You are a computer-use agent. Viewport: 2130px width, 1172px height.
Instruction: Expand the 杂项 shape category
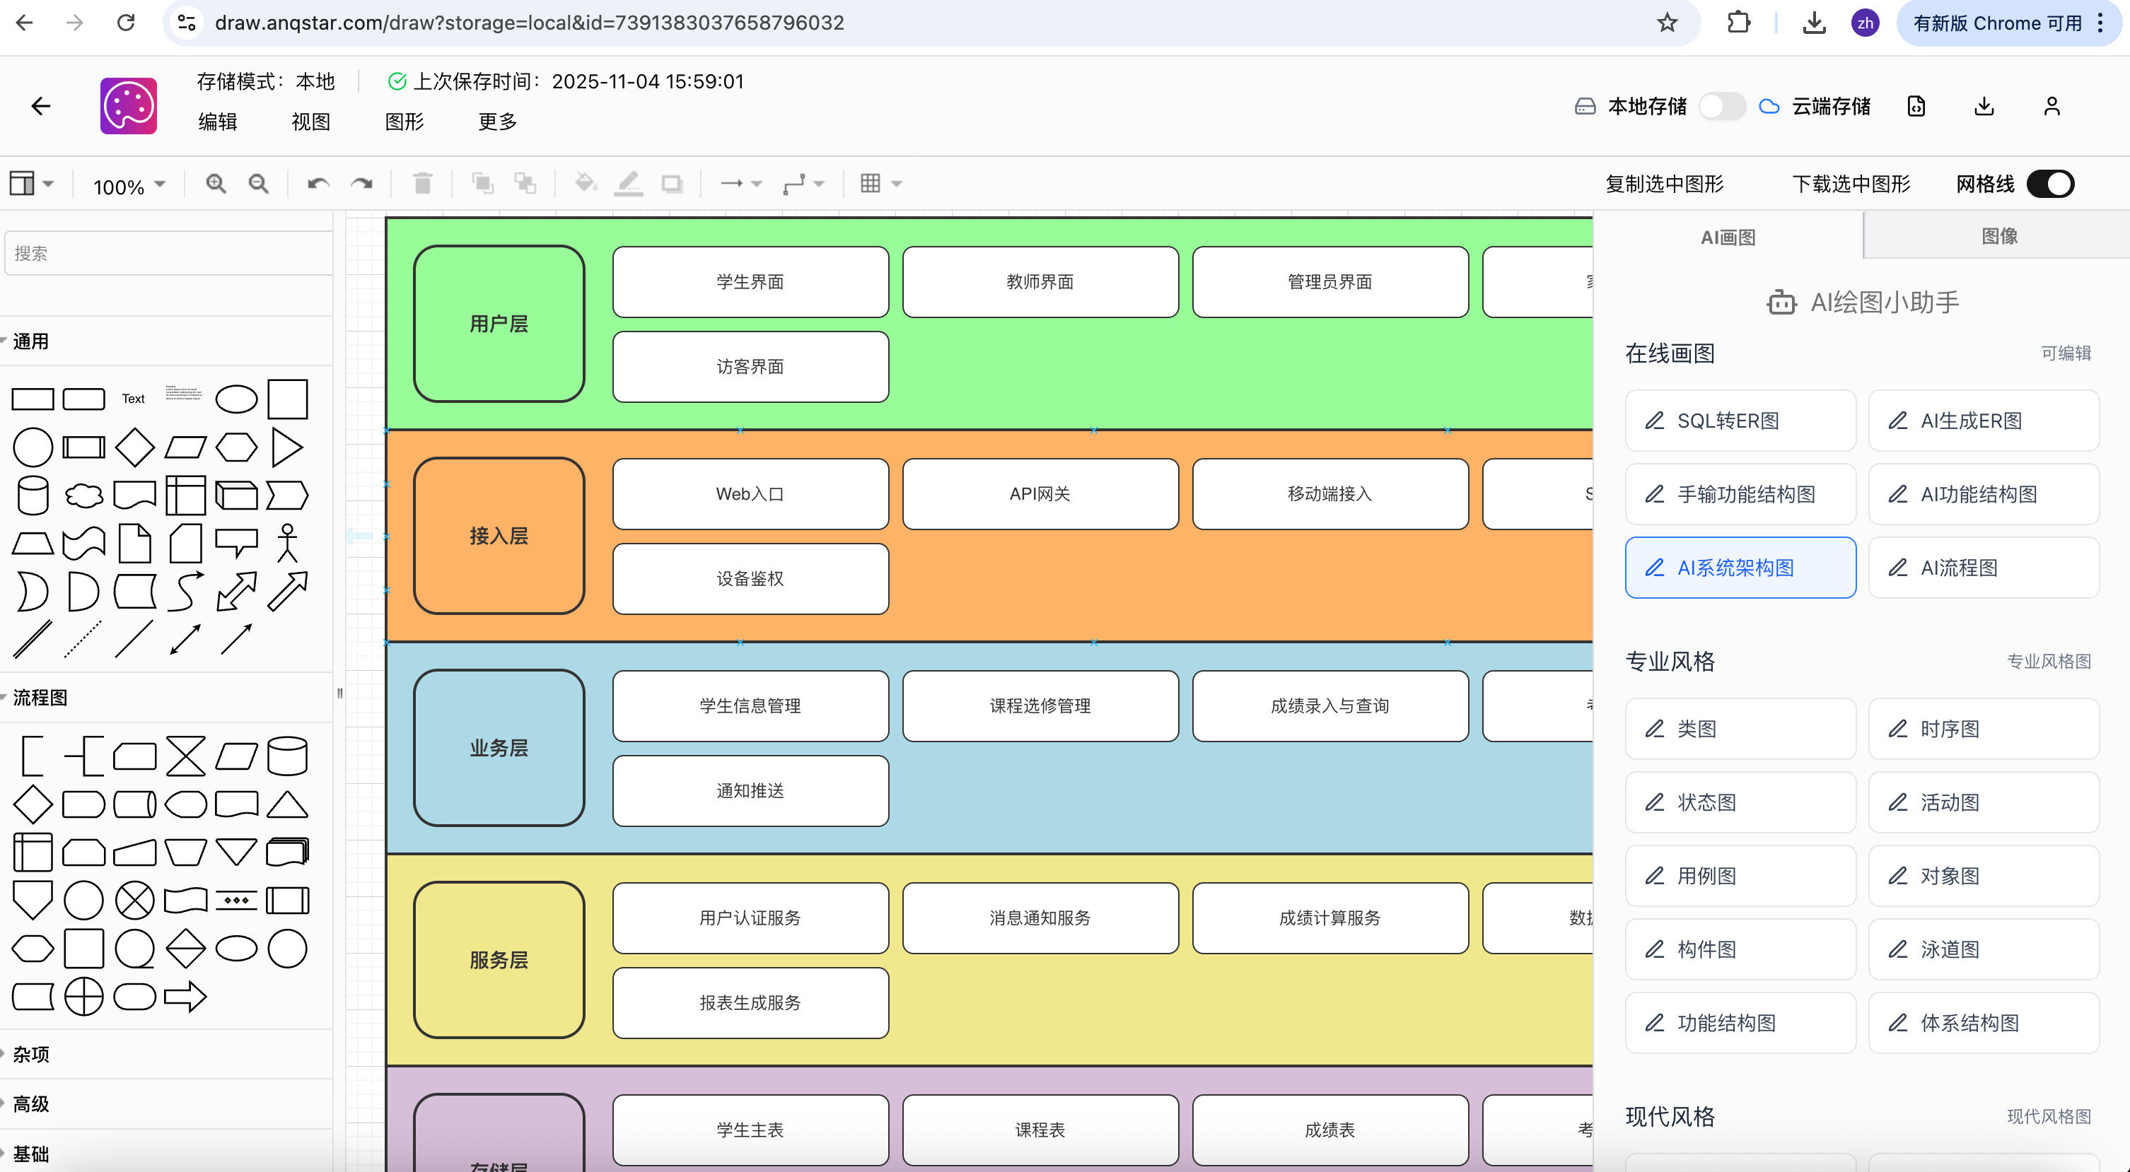pos(30,1055)
